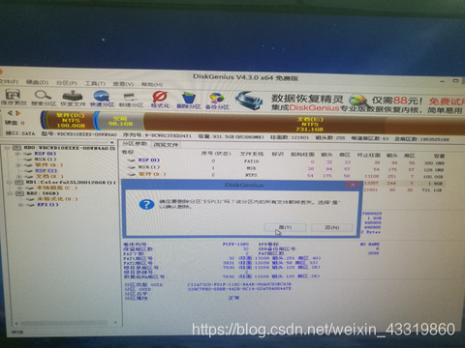Screen dimensions: 465x348
Task: Select EFI(1) in the left tree
Action: click(x=47, y=205)
